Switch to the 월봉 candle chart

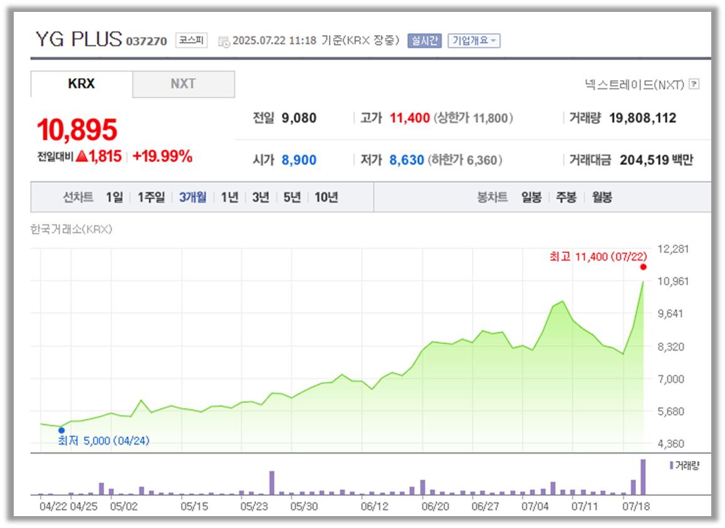coord(602,197)
